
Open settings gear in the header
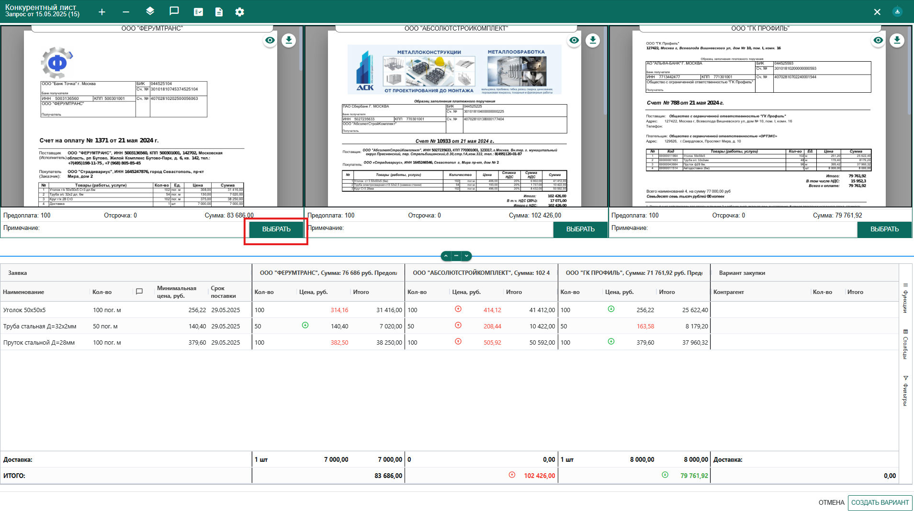[240, 12]
